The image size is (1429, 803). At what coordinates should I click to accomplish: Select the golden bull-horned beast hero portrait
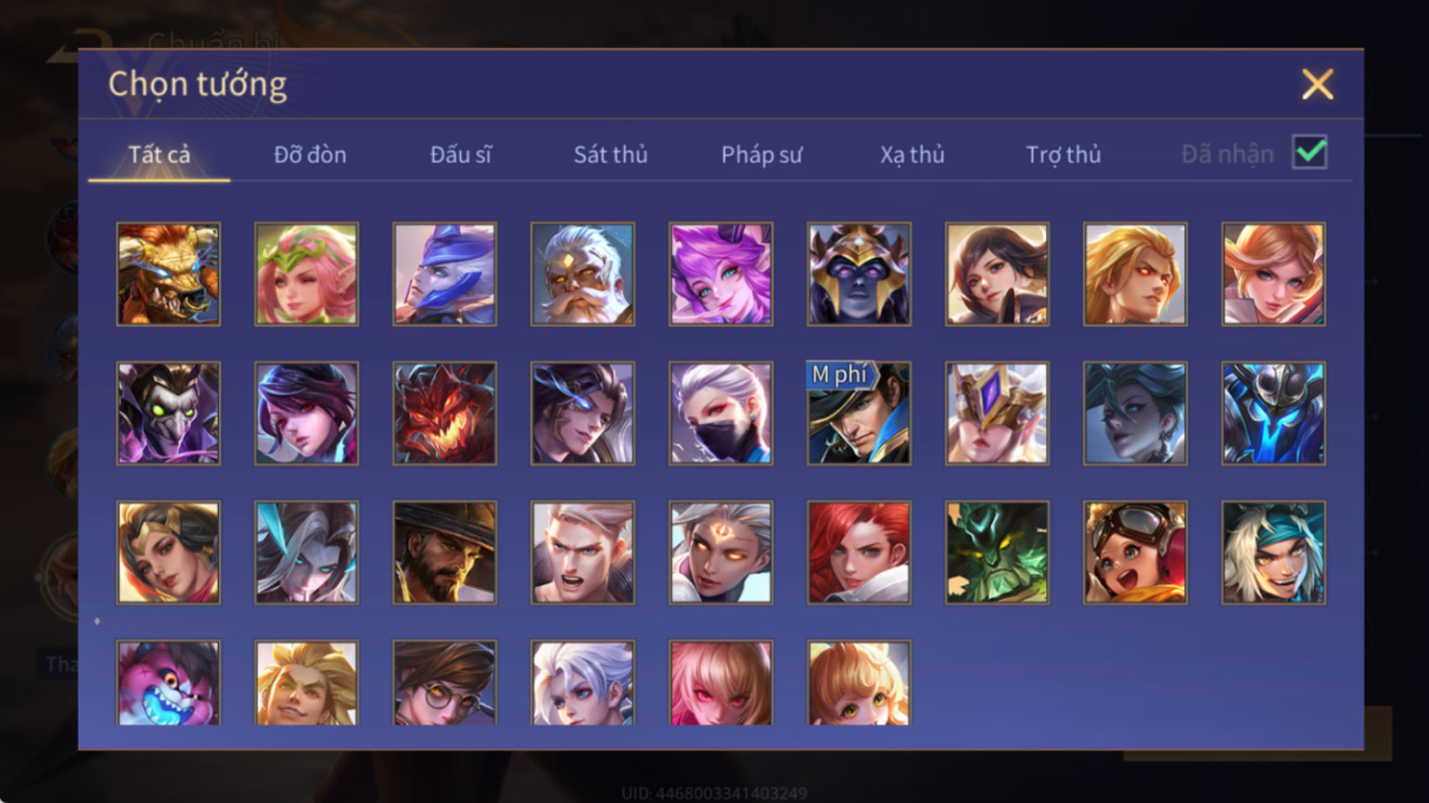click(x=168, y=274)
